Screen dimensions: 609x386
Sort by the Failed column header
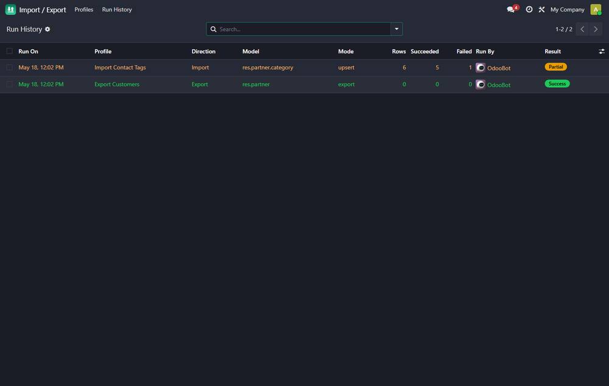[464, 51]
